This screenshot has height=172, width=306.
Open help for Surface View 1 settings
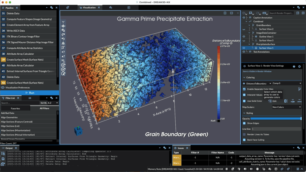point(294,66)
